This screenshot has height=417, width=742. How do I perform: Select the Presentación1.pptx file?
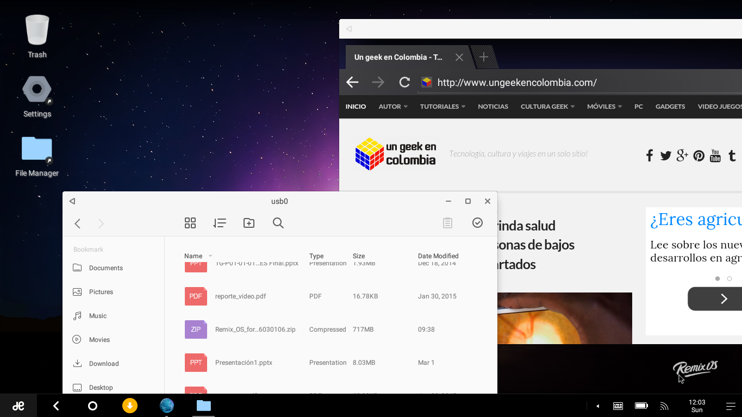[x=331, y=363]
